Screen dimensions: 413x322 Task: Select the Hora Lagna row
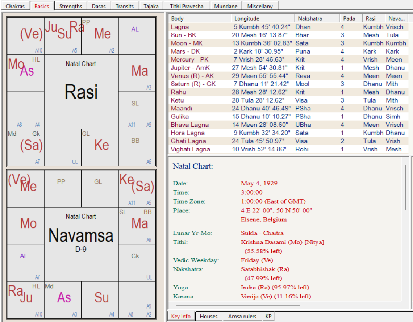[x=288, y=133]
